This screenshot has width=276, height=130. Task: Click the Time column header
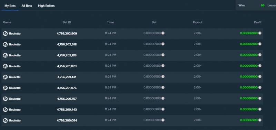tap(110, 22)
